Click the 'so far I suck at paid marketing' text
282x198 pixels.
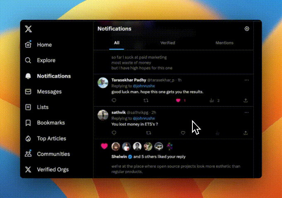coord(139,57)
